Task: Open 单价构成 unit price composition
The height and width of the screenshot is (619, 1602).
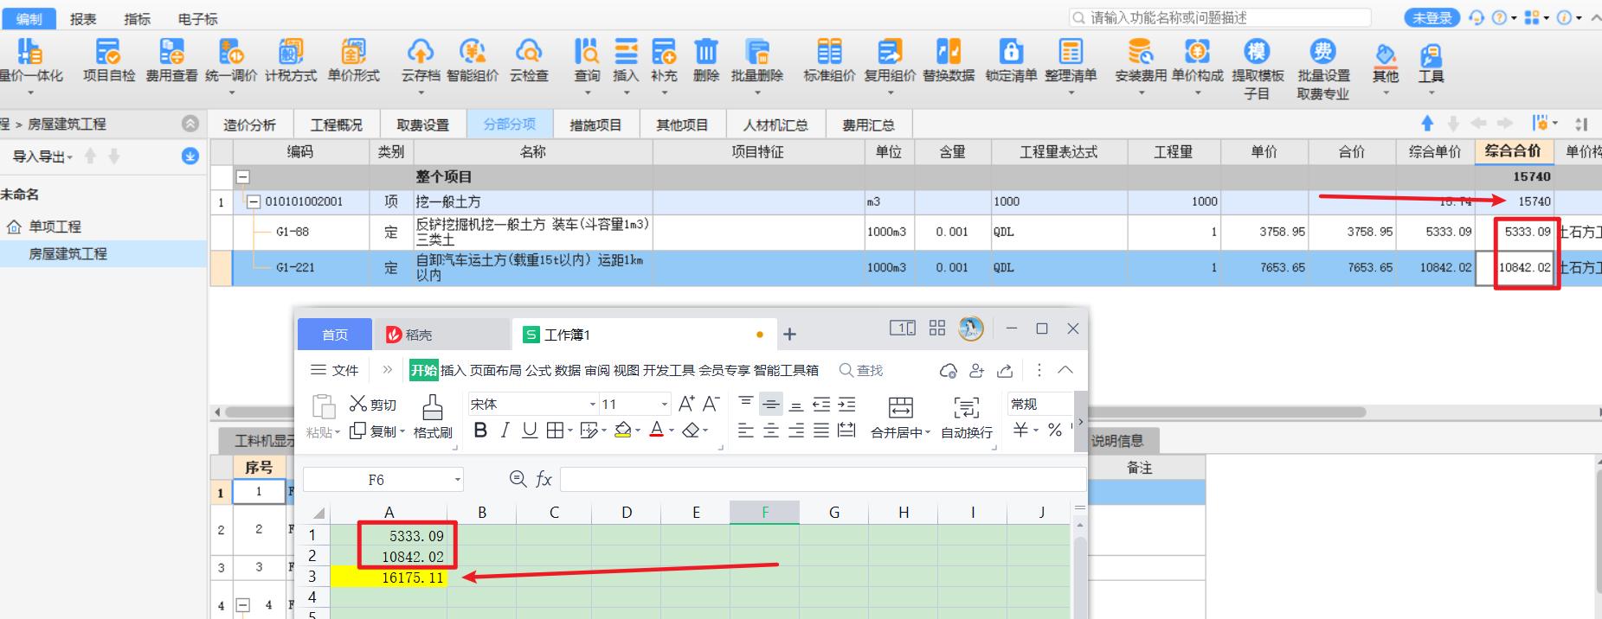Action: click(1197, 61)
